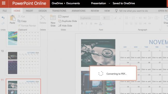
Task: Activate the Format Painter brush
Action: [x=19, y=25]
